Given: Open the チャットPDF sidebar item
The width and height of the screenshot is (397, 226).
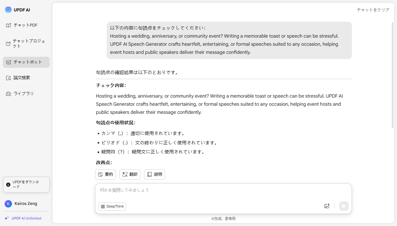Looking at the screenshot, I should [x=26, y=25].
